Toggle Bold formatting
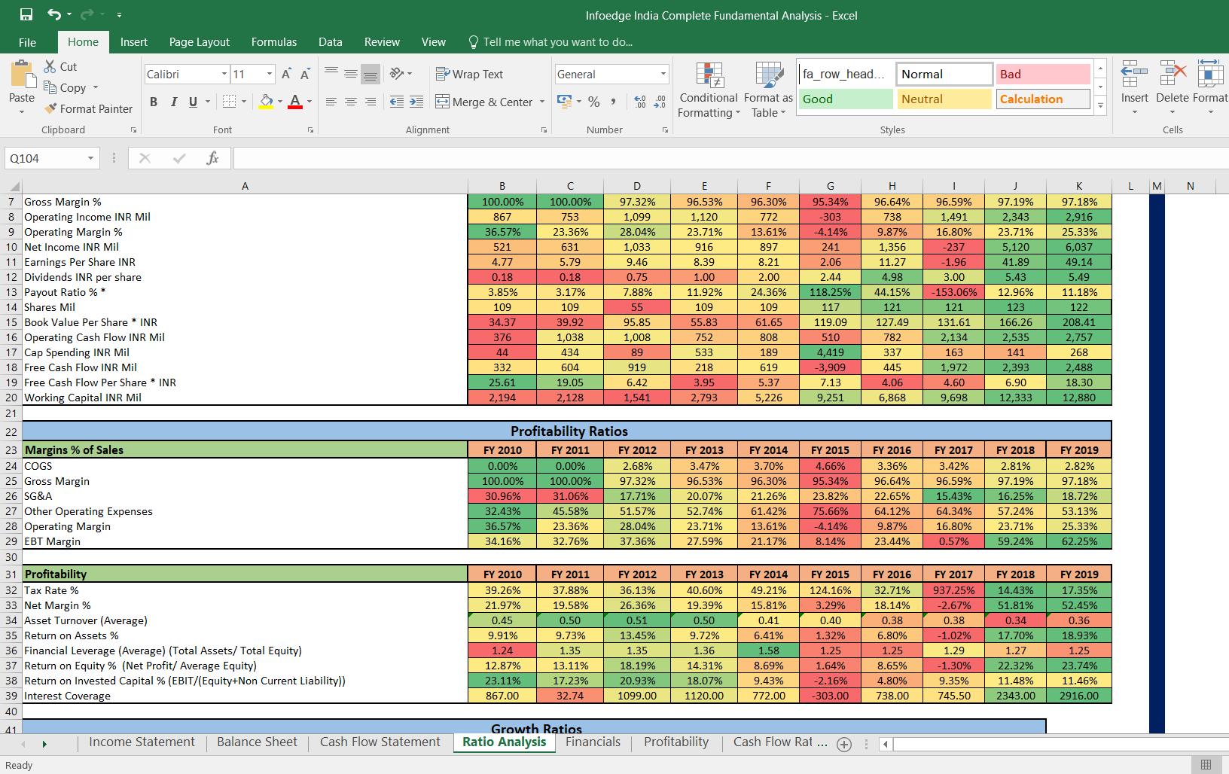This screenshot has width=1229, height=774. pos(154,102)
